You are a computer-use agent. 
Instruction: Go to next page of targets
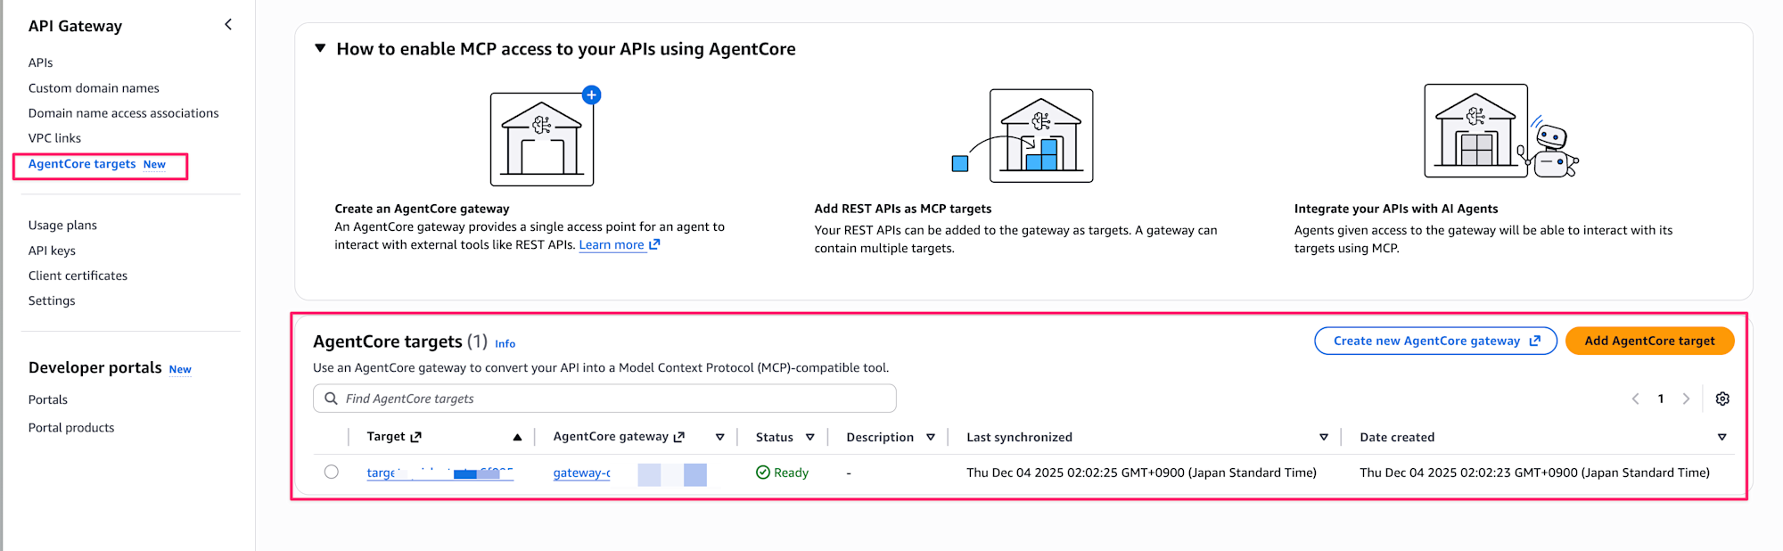1686,399
